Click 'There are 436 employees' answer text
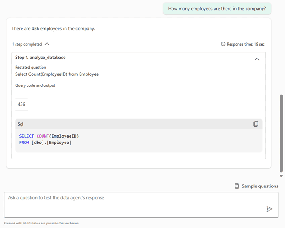The height and width of the screenshot is (228, 285). (53, 29)
